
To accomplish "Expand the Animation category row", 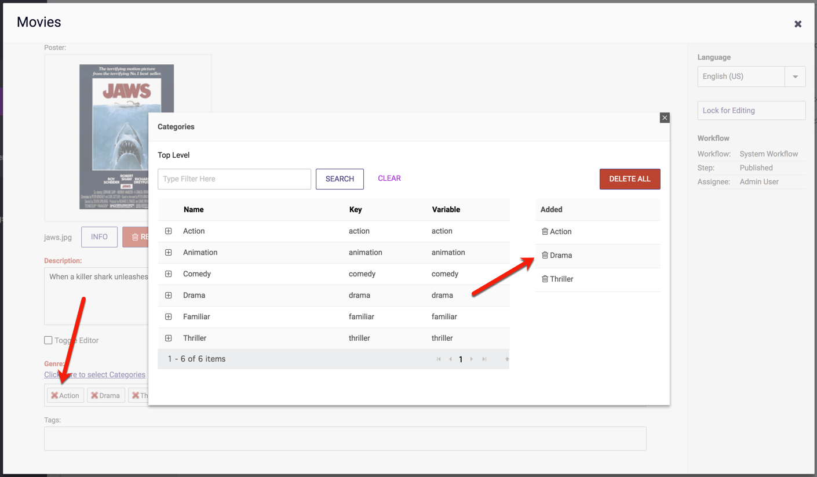I will click(x=169, y=252).
